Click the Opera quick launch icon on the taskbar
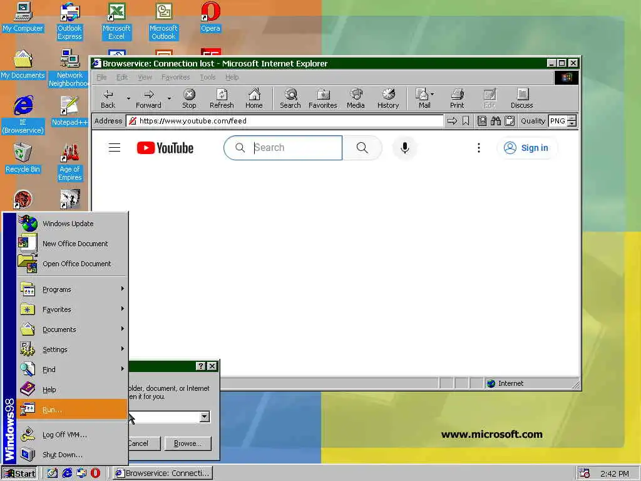641x481 pixels. click(x=95, y=473)
